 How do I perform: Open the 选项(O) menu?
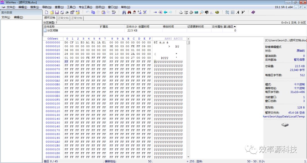(100, 7)
